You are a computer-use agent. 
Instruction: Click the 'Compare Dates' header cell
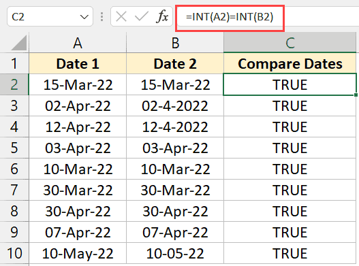290,63
